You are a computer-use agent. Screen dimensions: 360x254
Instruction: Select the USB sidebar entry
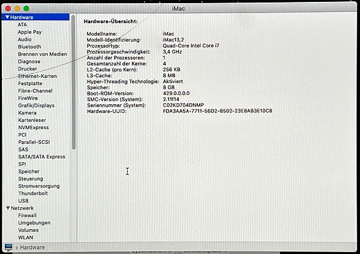(23, 201)
